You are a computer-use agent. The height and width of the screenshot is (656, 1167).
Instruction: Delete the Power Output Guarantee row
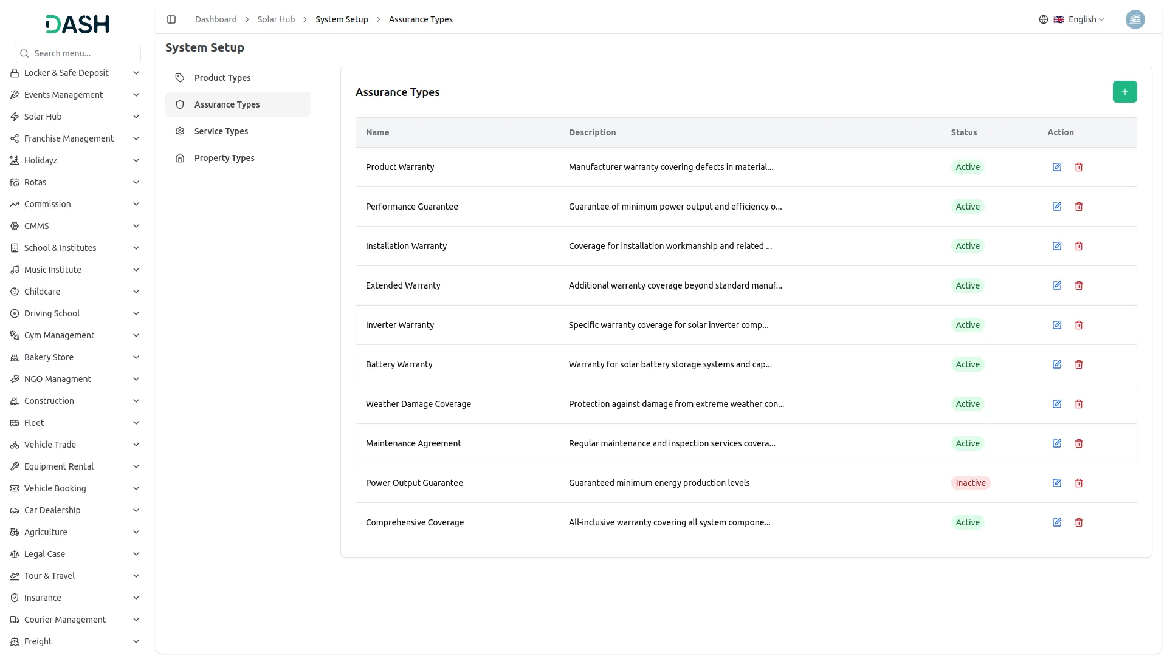[x=1079, y=483]
